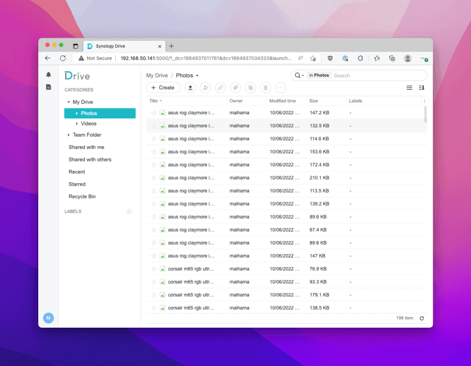Image resolution: width=471 pixels, height=366 pixels.
Task: Navigate to My Drive breadcrumb link
Action: [x=157, y=75]
